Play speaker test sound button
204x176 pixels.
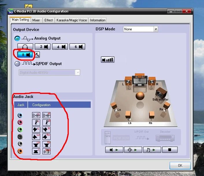pyautogui.click(x=114, y=150)
